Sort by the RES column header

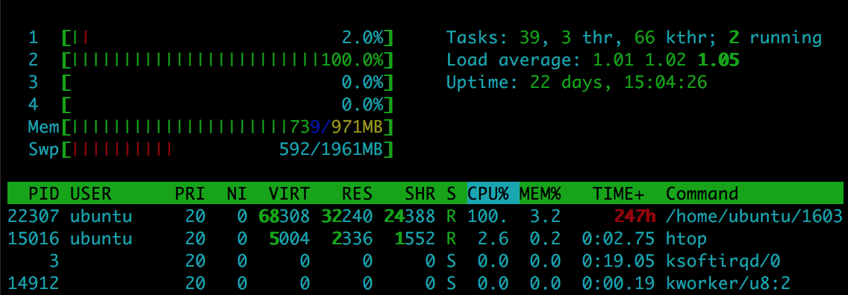[357, 193]
